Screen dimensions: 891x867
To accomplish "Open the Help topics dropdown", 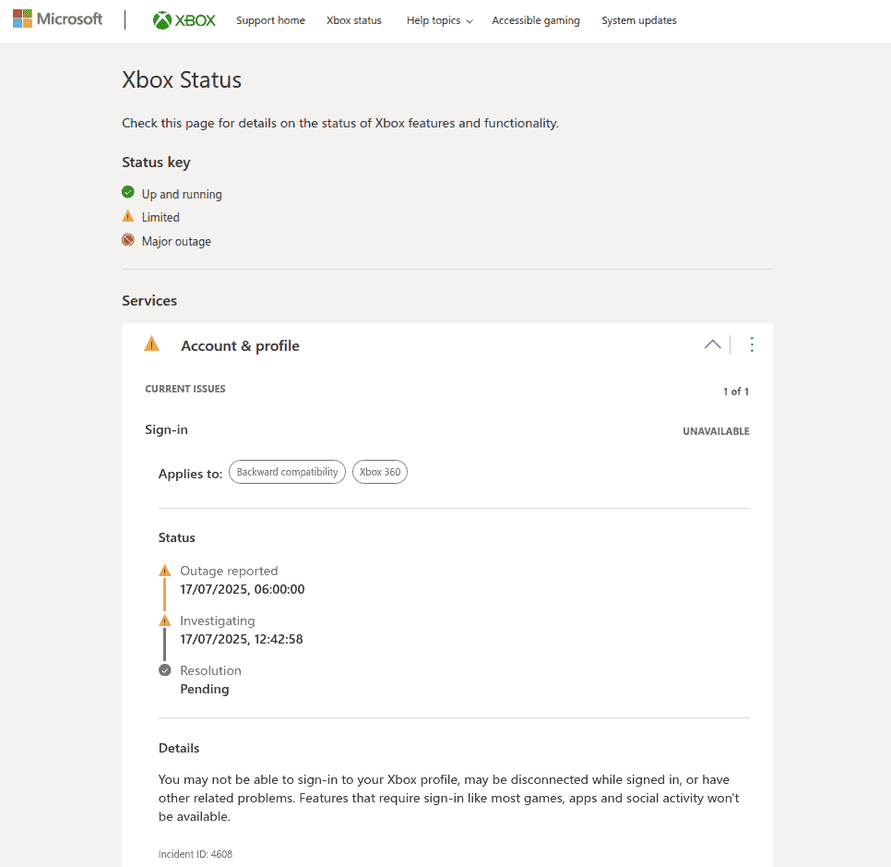I will [439, 20].
